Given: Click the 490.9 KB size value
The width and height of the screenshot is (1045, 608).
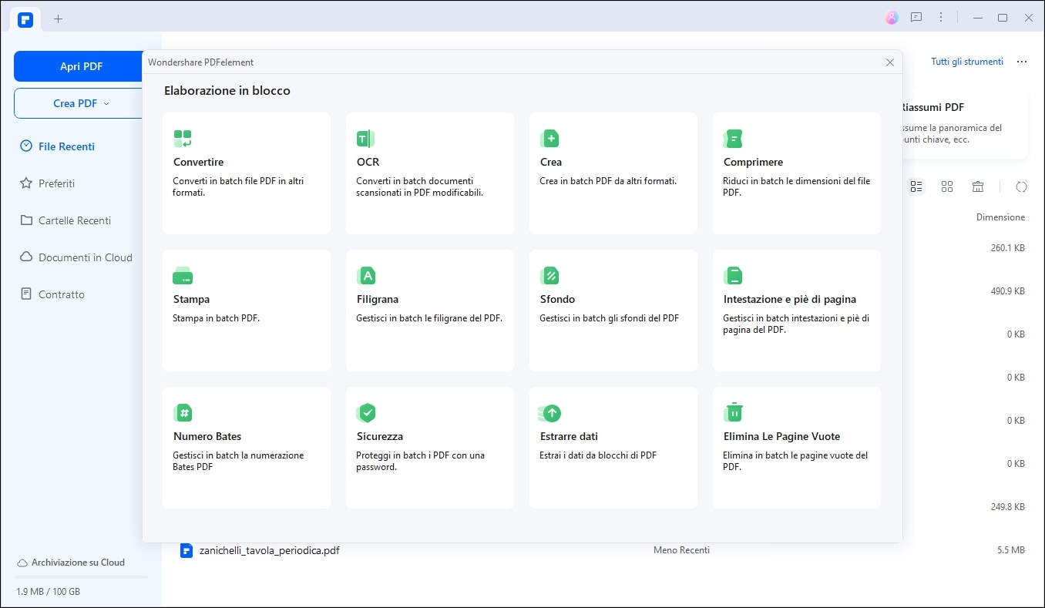Looking at the screenshot, I should coord(1007,291).
